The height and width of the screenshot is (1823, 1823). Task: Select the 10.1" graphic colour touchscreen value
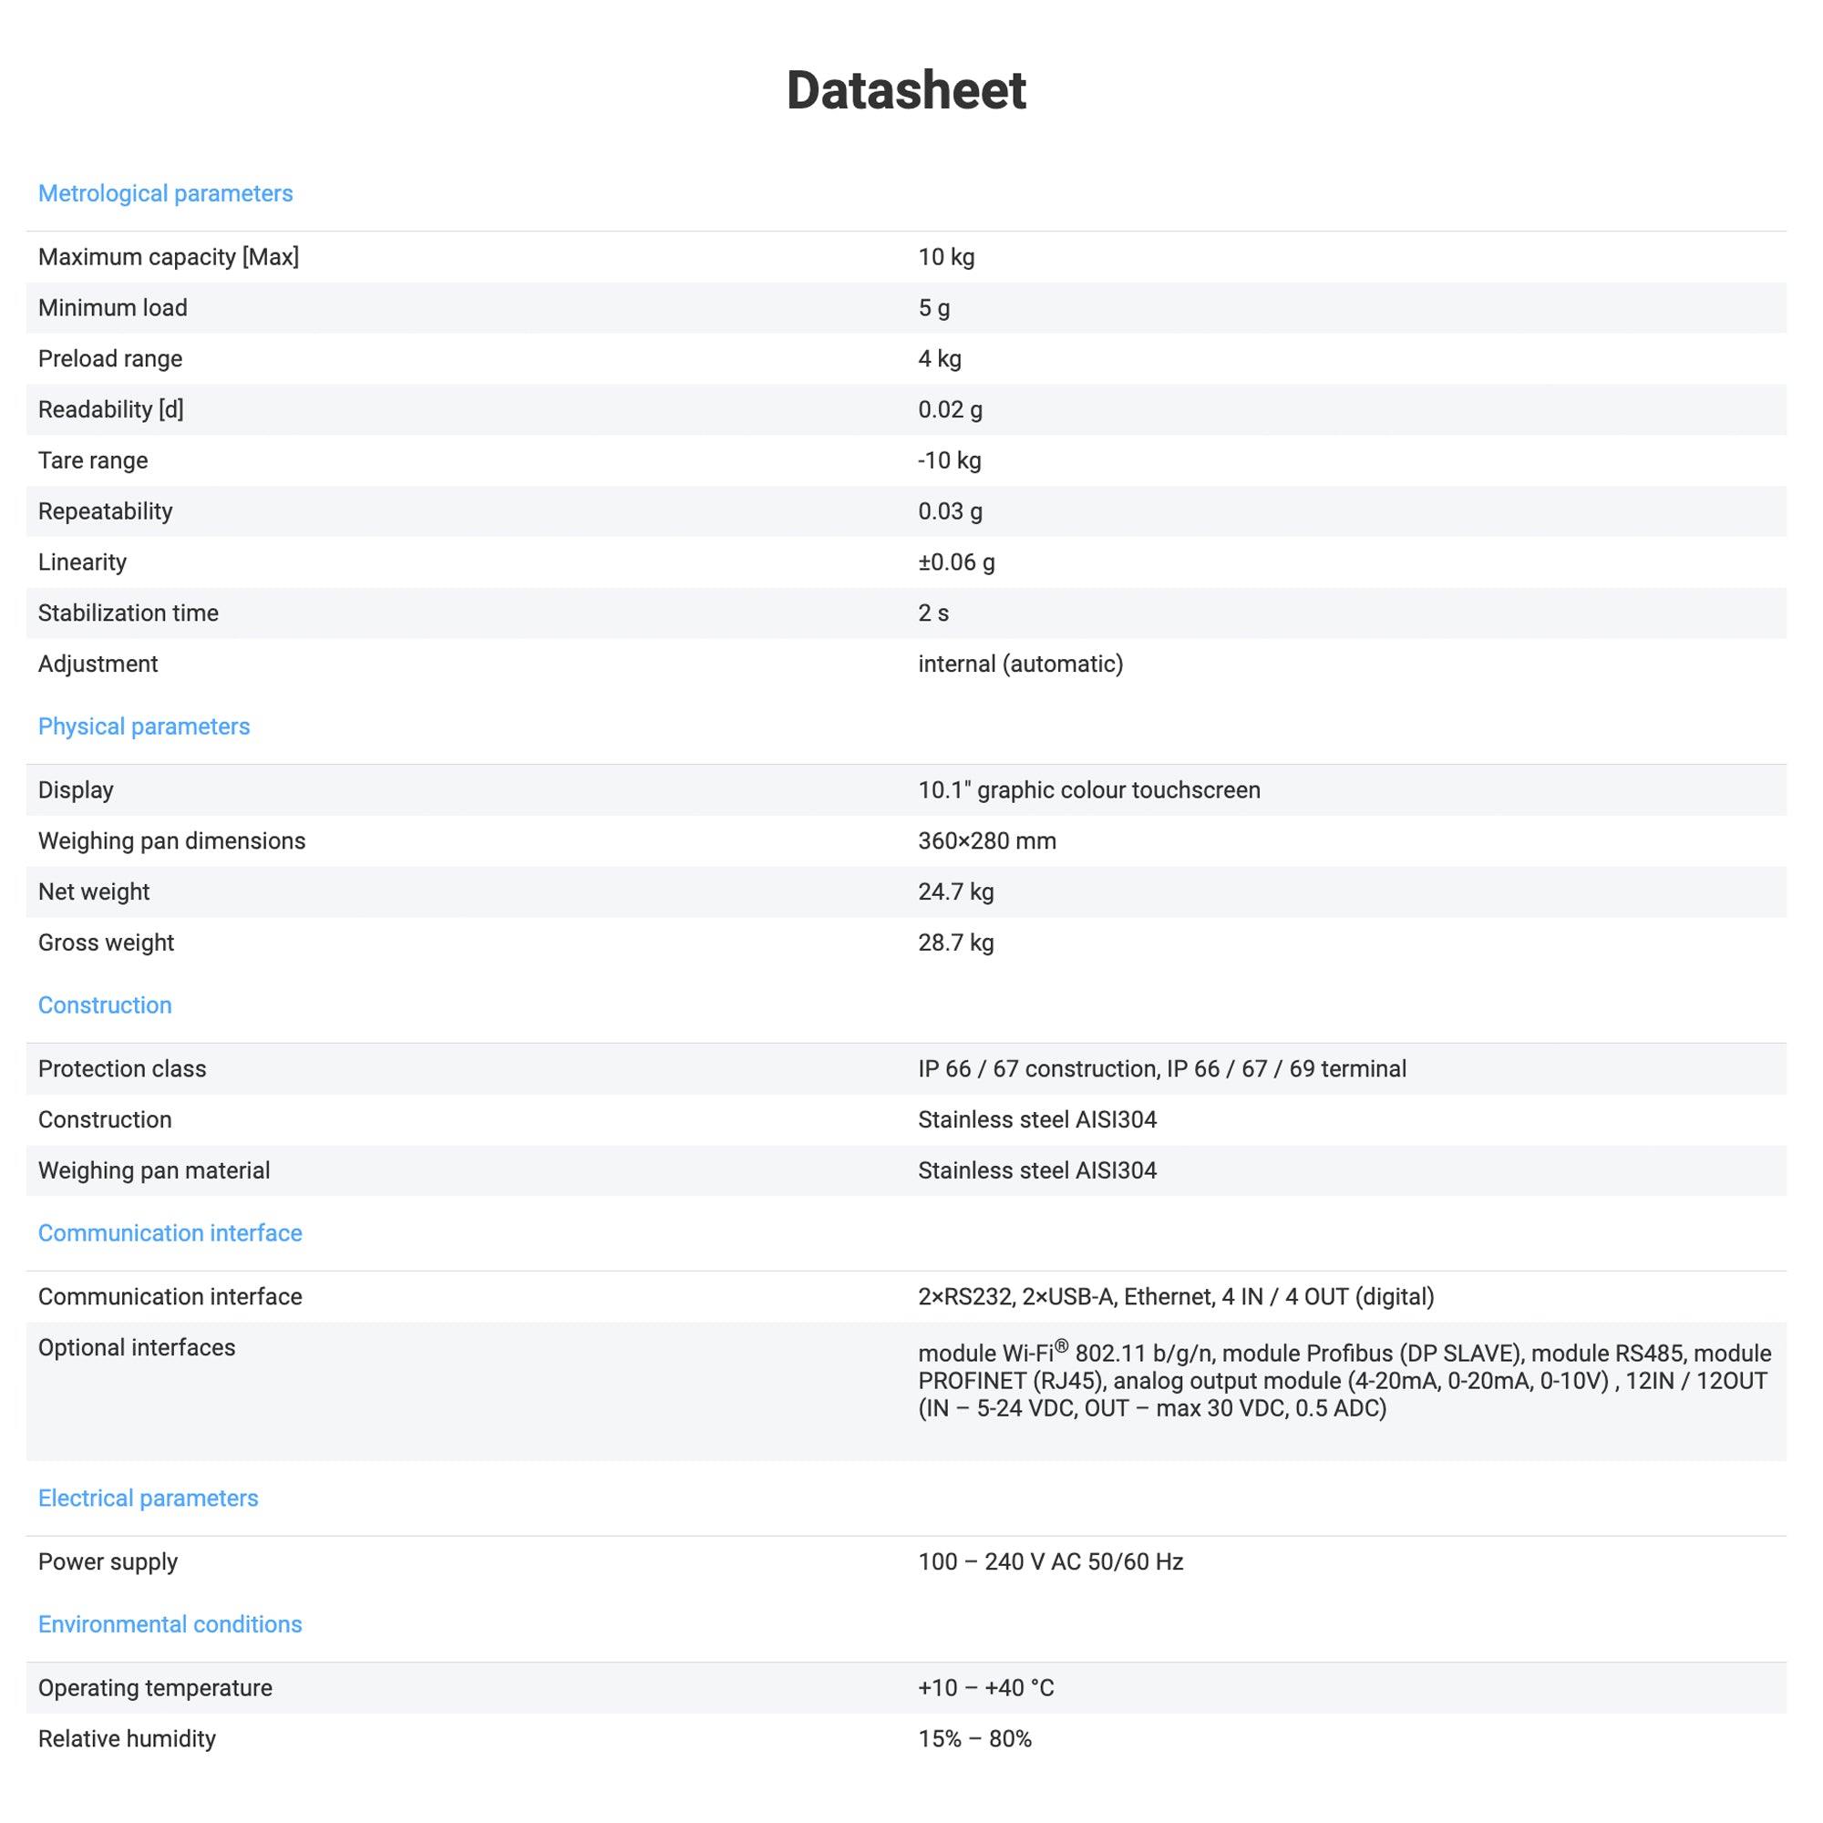pyautogui.click(x=1089, y=790)
